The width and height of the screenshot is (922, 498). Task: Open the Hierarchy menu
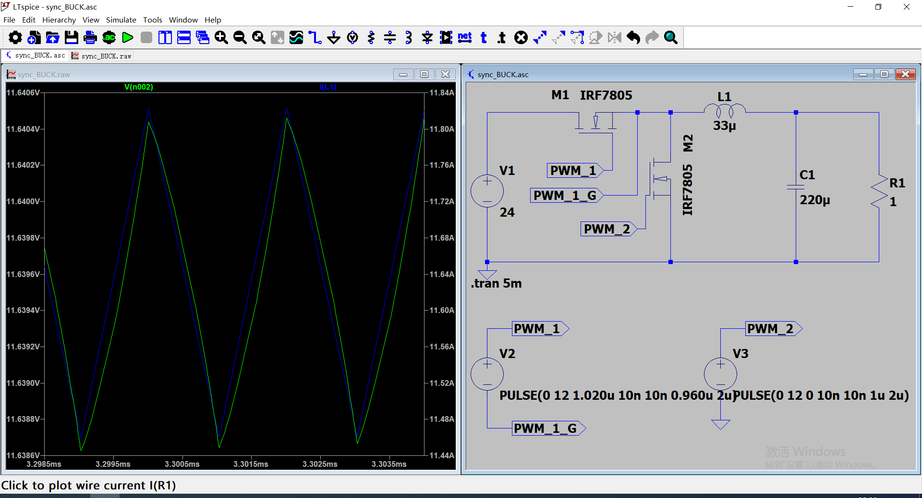point(59,20)
